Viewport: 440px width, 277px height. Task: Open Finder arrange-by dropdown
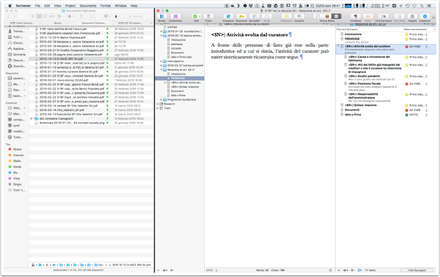[x=59, y=17]
